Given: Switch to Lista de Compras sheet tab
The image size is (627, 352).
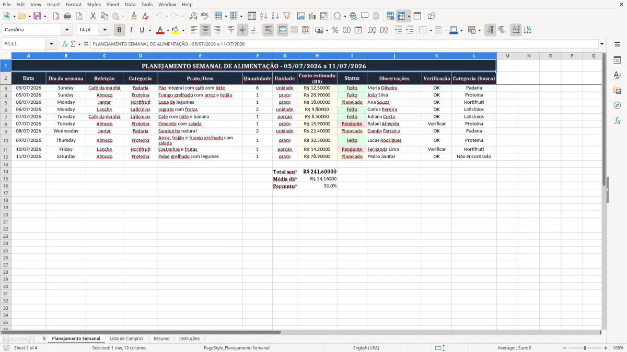Looking at the screenshot, I should click(x=126, y=338).
